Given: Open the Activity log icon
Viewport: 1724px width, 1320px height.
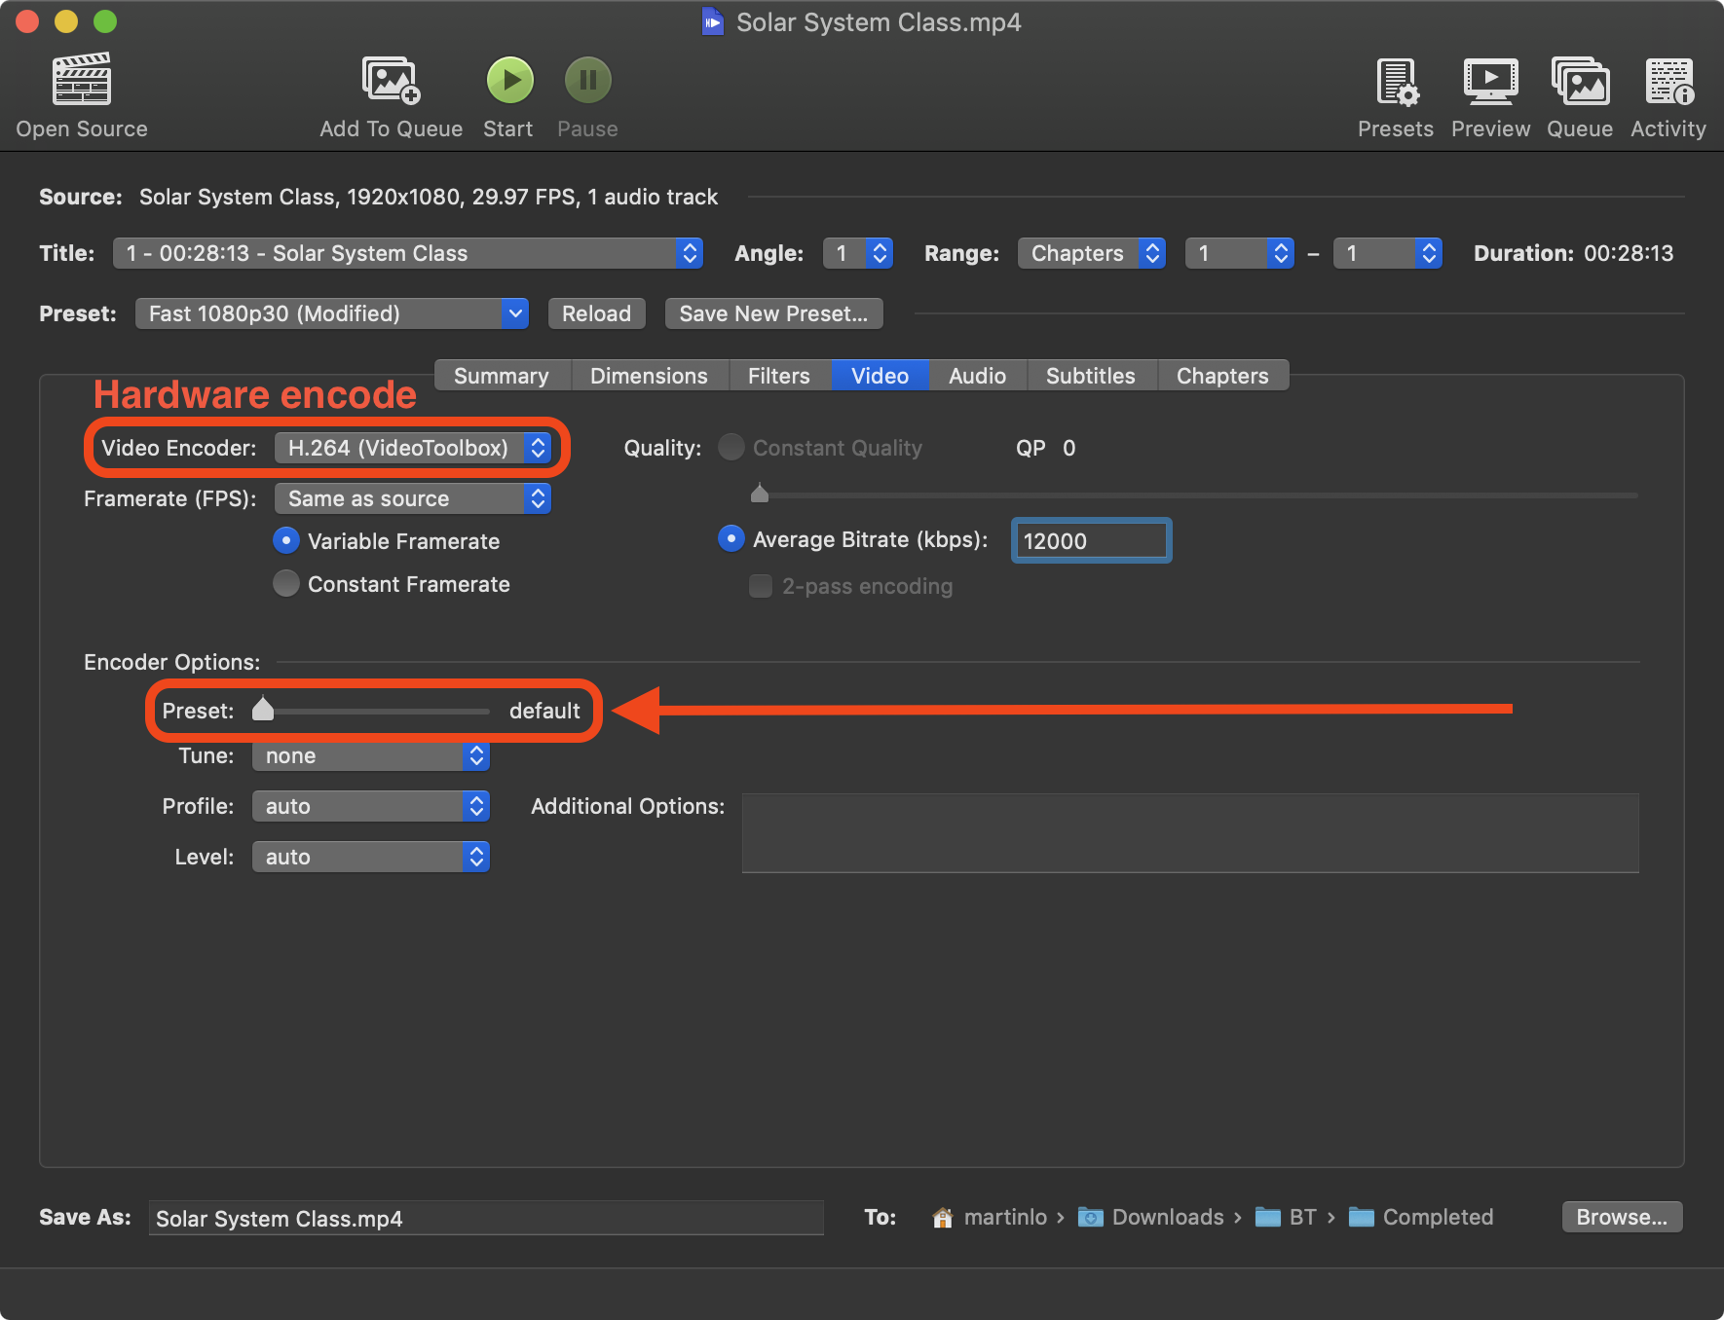Looking at the screenshot, I should point(1668,82).
